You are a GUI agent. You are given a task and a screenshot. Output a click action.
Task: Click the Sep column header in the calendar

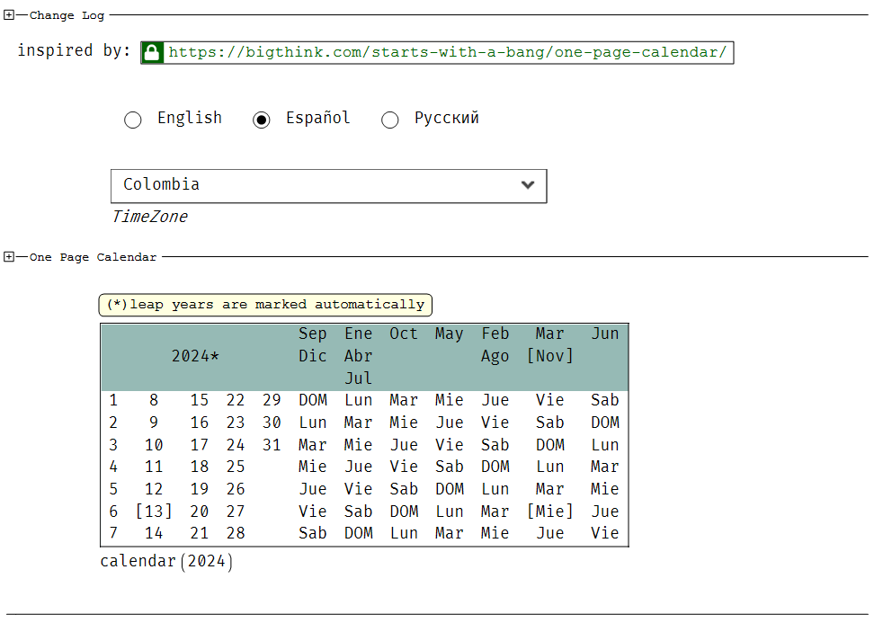[x=312, y=334]
